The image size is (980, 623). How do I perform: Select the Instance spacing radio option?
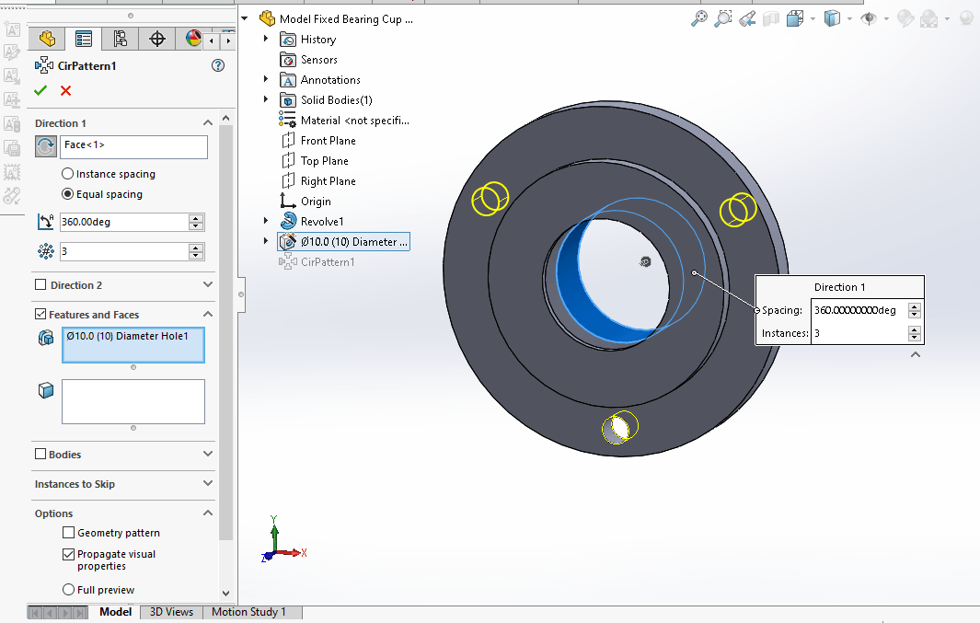click(x=68, y=174)
